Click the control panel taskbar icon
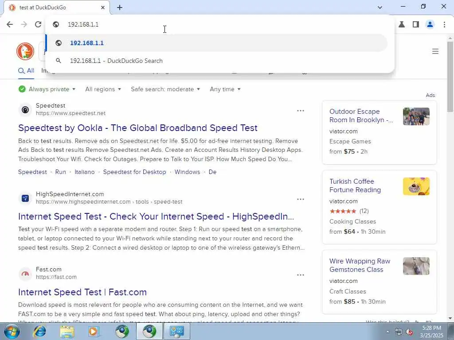 click(177, 331)
